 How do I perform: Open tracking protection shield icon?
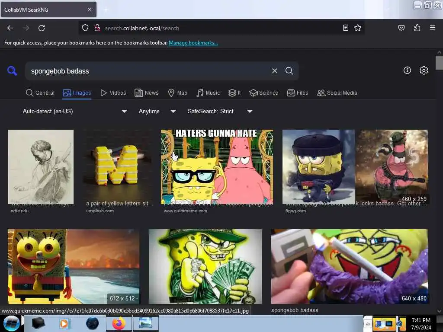coord(85,28)
